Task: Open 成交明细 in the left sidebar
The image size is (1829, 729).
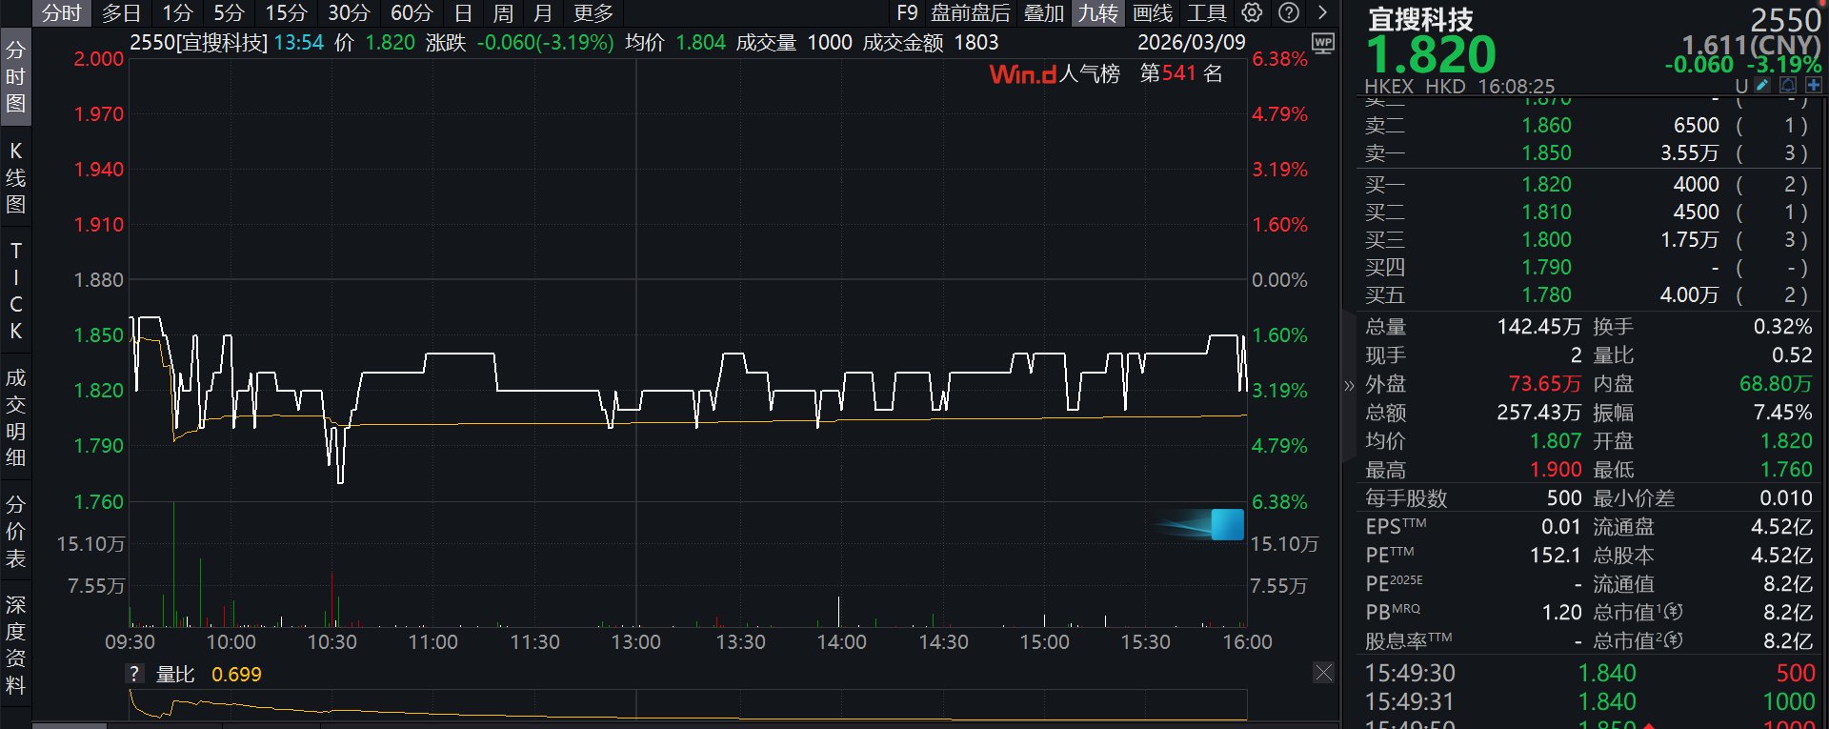Action: 15,417
